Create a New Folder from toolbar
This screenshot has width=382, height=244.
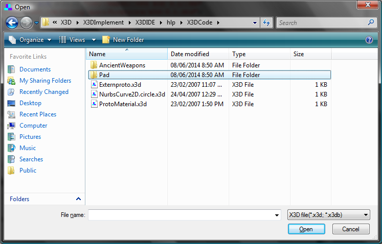click(x=123, y=40)
